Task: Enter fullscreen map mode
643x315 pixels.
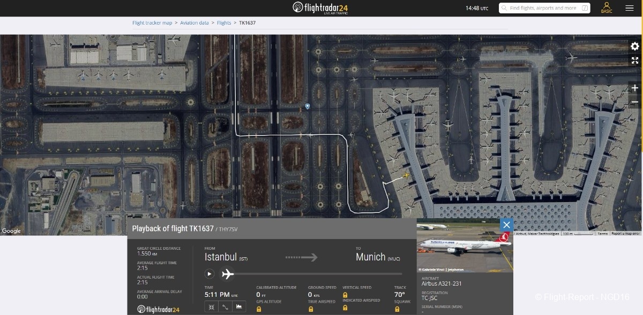Action: click(635, 60)
